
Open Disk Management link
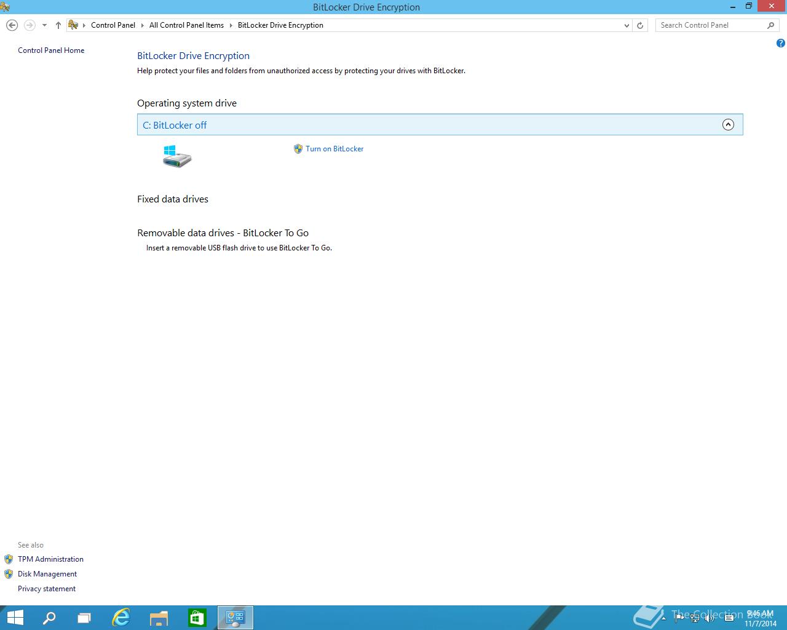coord(47,574)
